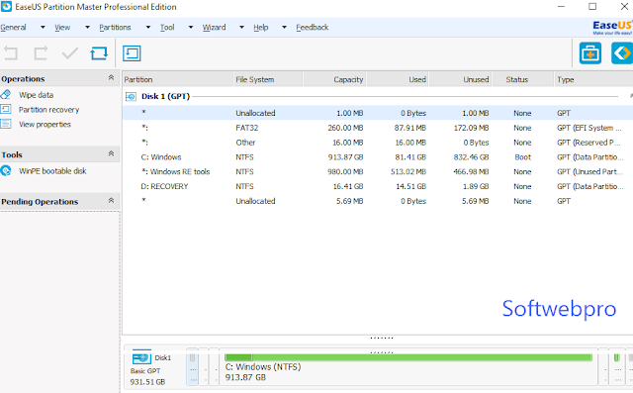The image size is (633, 393).
Task: Sort by the Type column header
Action: [593, 79]
